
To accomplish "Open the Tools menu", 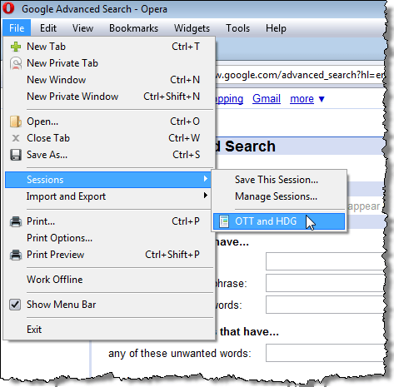I will tap(237, 28).
